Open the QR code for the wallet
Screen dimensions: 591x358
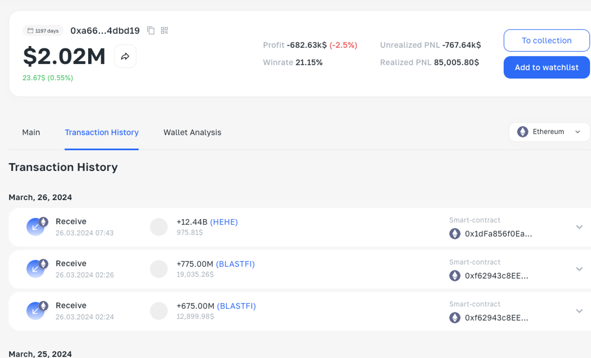pyautogui.click(x=165, y=30)
